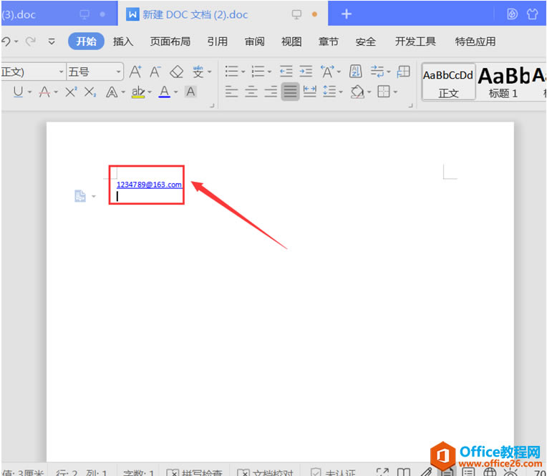Click the line spacing icon
The height and width of the screenshot is (476, 547).
pos(329,92)
